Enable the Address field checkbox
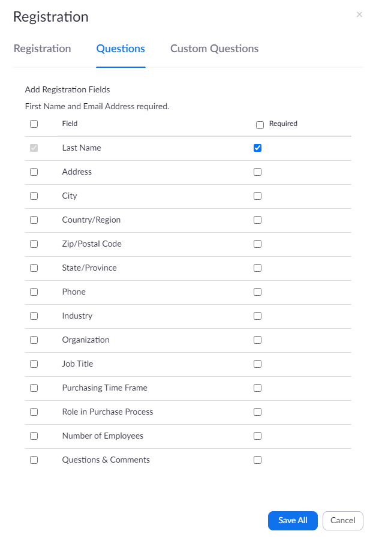376x537 pixels. coord(34,172)
